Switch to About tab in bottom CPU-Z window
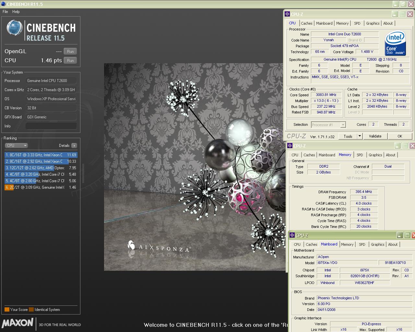The height and width of the screenshot is (332, 415). coord(393,244)
